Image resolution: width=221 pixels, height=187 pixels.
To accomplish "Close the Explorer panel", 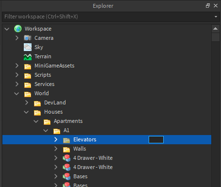I will (216, 6).
